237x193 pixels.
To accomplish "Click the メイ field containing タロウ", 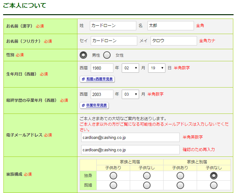I will 173,41.
